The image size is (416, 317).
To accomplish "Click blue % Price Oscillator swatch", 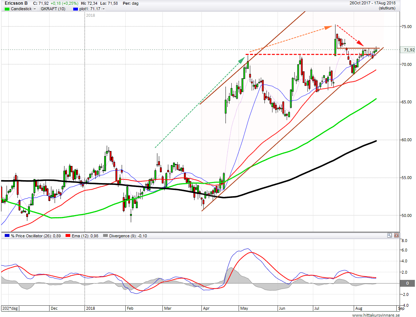I will pos(7,235).
